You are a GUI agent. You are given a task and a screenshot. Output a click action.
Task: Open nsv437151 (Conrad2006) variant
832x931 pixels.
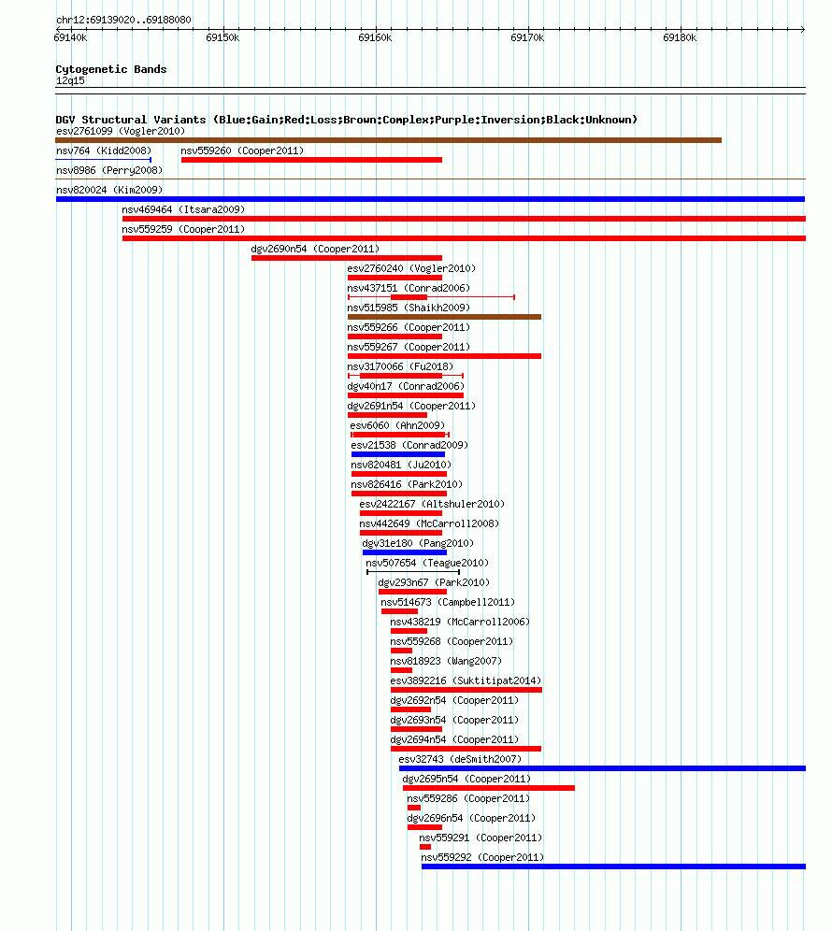pos(408,288)
